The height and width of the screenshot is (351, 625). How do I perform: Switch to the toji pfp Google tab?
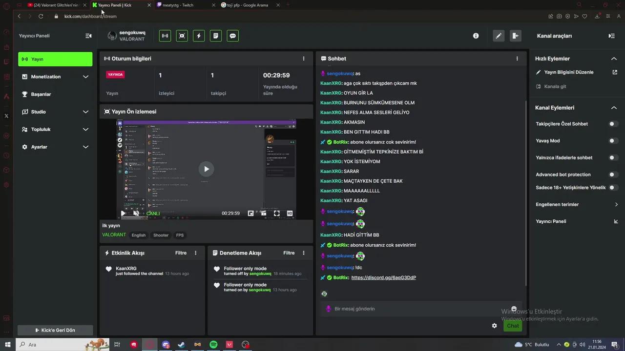[x=250, y=5]
